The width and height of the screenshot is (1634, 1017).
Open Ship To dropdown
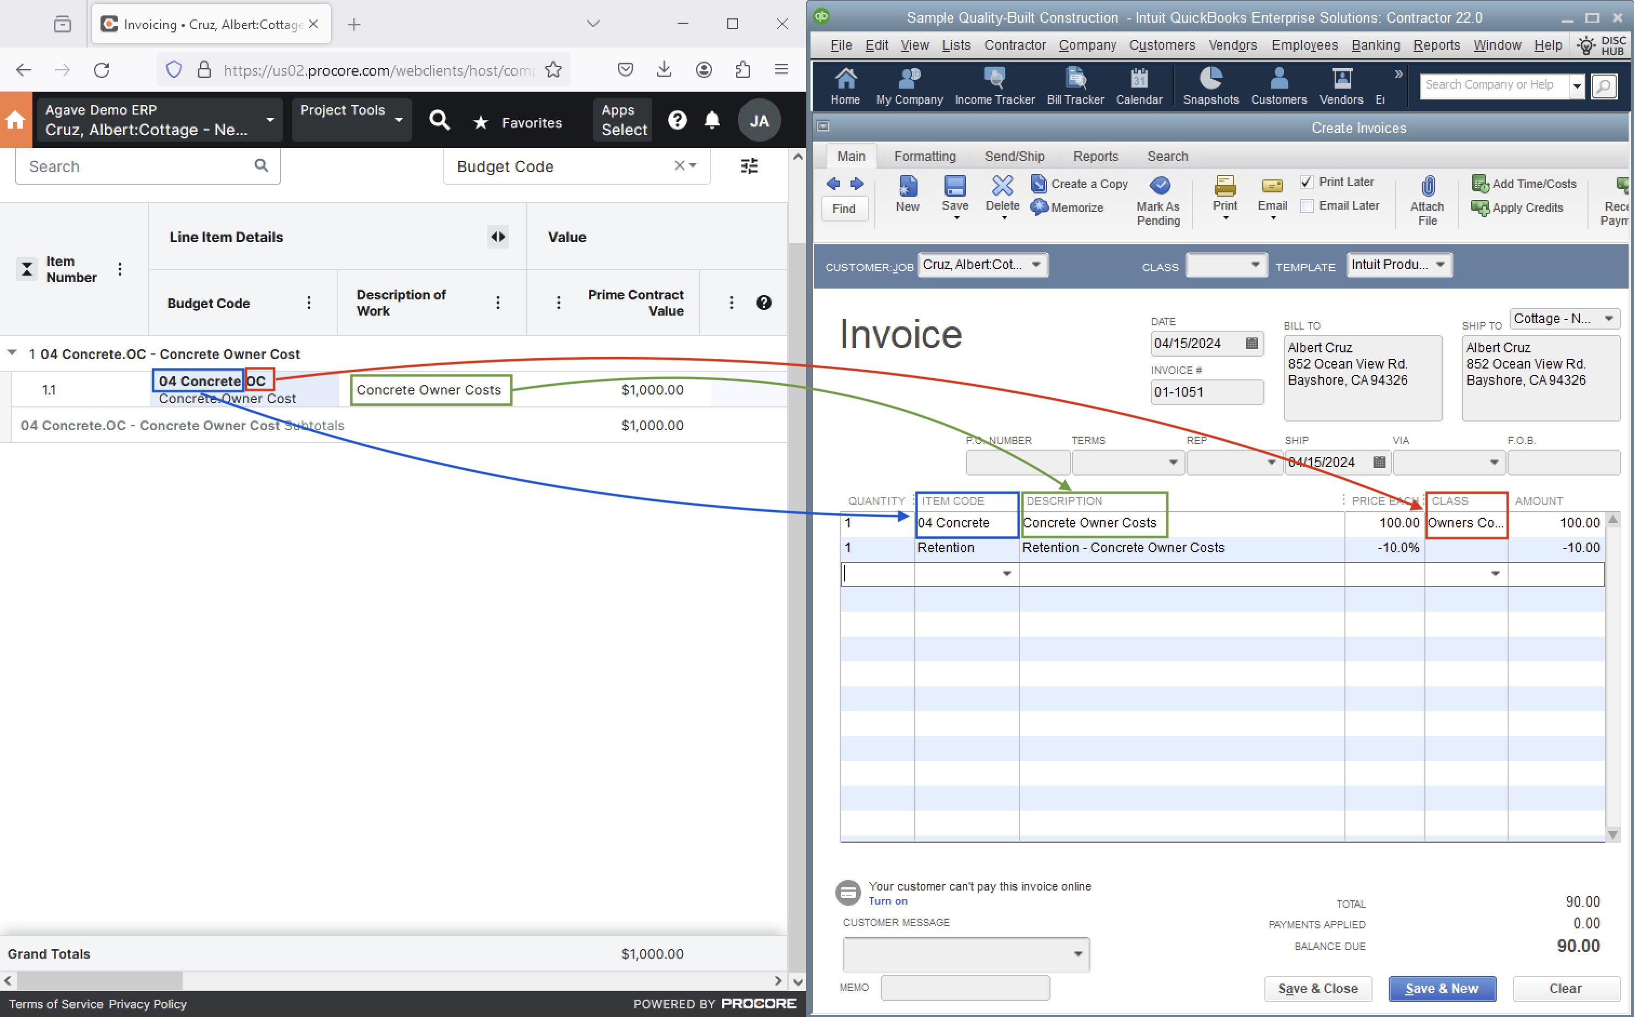pyautogui.click(x=1609, y=318)
